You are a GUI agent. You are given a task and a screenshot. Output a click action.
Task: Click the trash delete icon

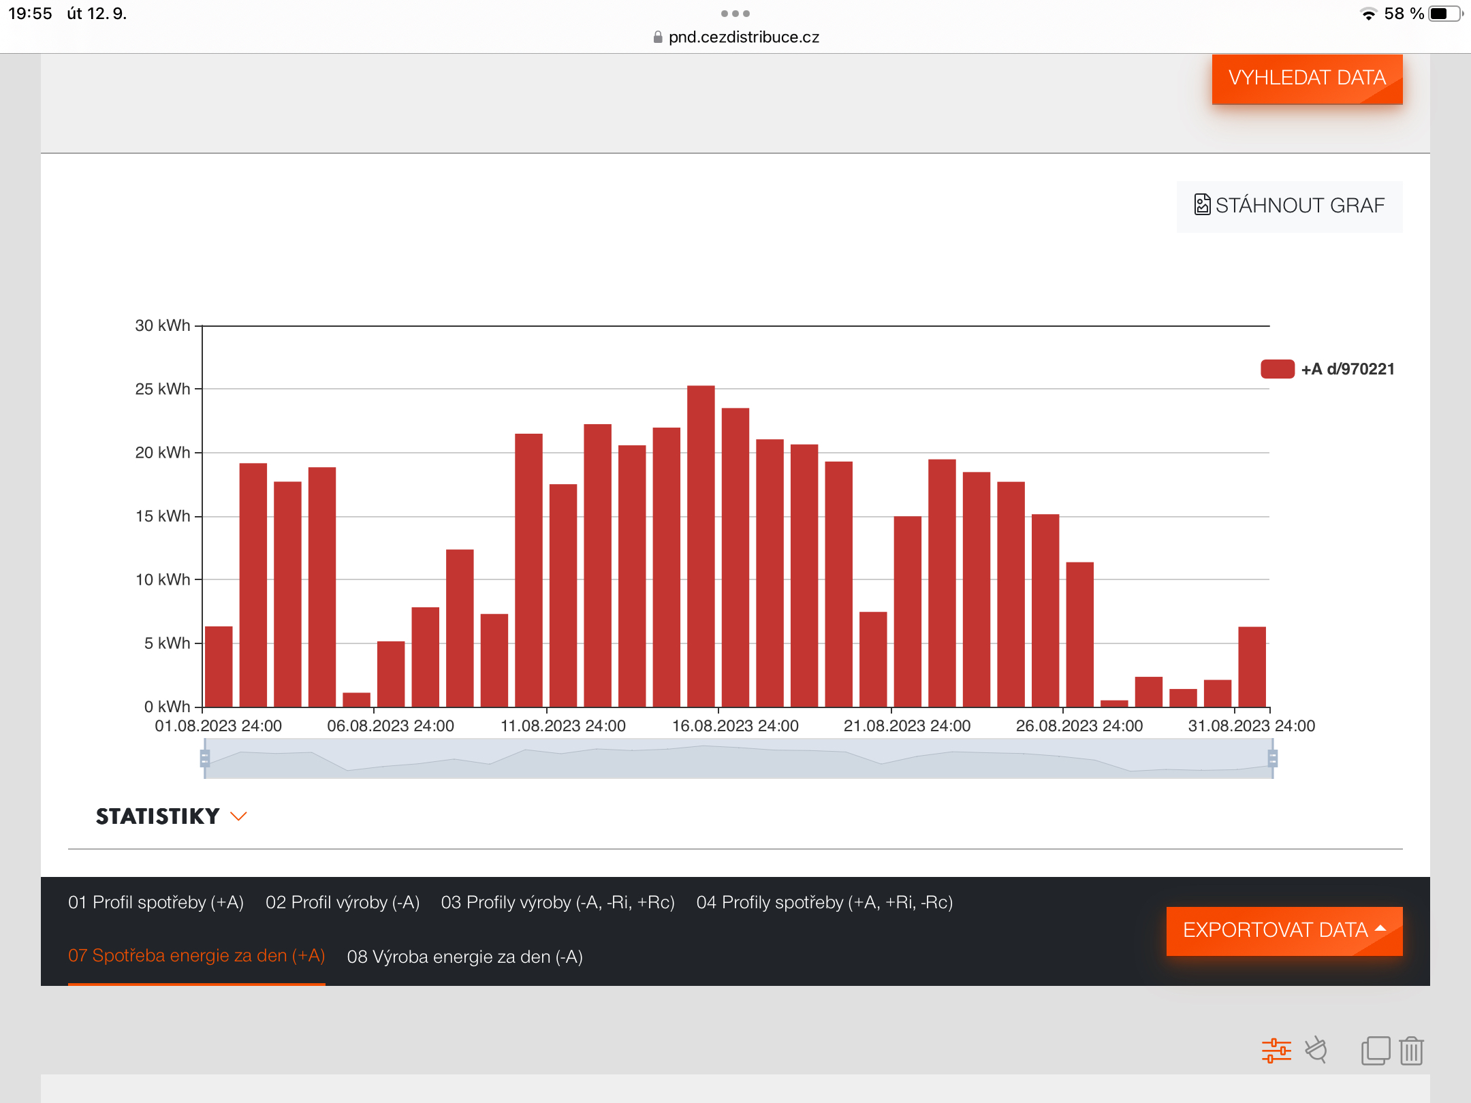1412,1051
